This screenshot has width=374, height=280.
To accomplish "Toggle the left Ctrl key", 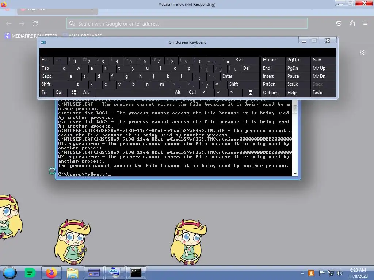I will [x=60, y=92].
